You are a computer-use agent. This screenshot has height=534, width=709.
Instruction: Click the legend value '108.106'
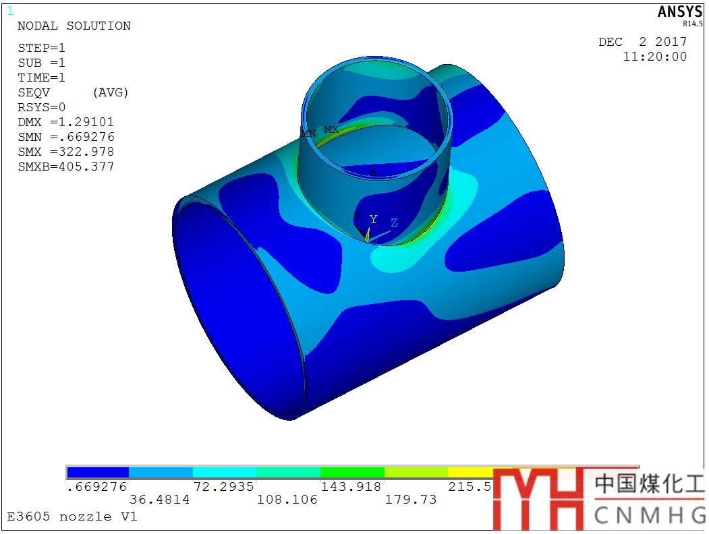tap(287, 500)
